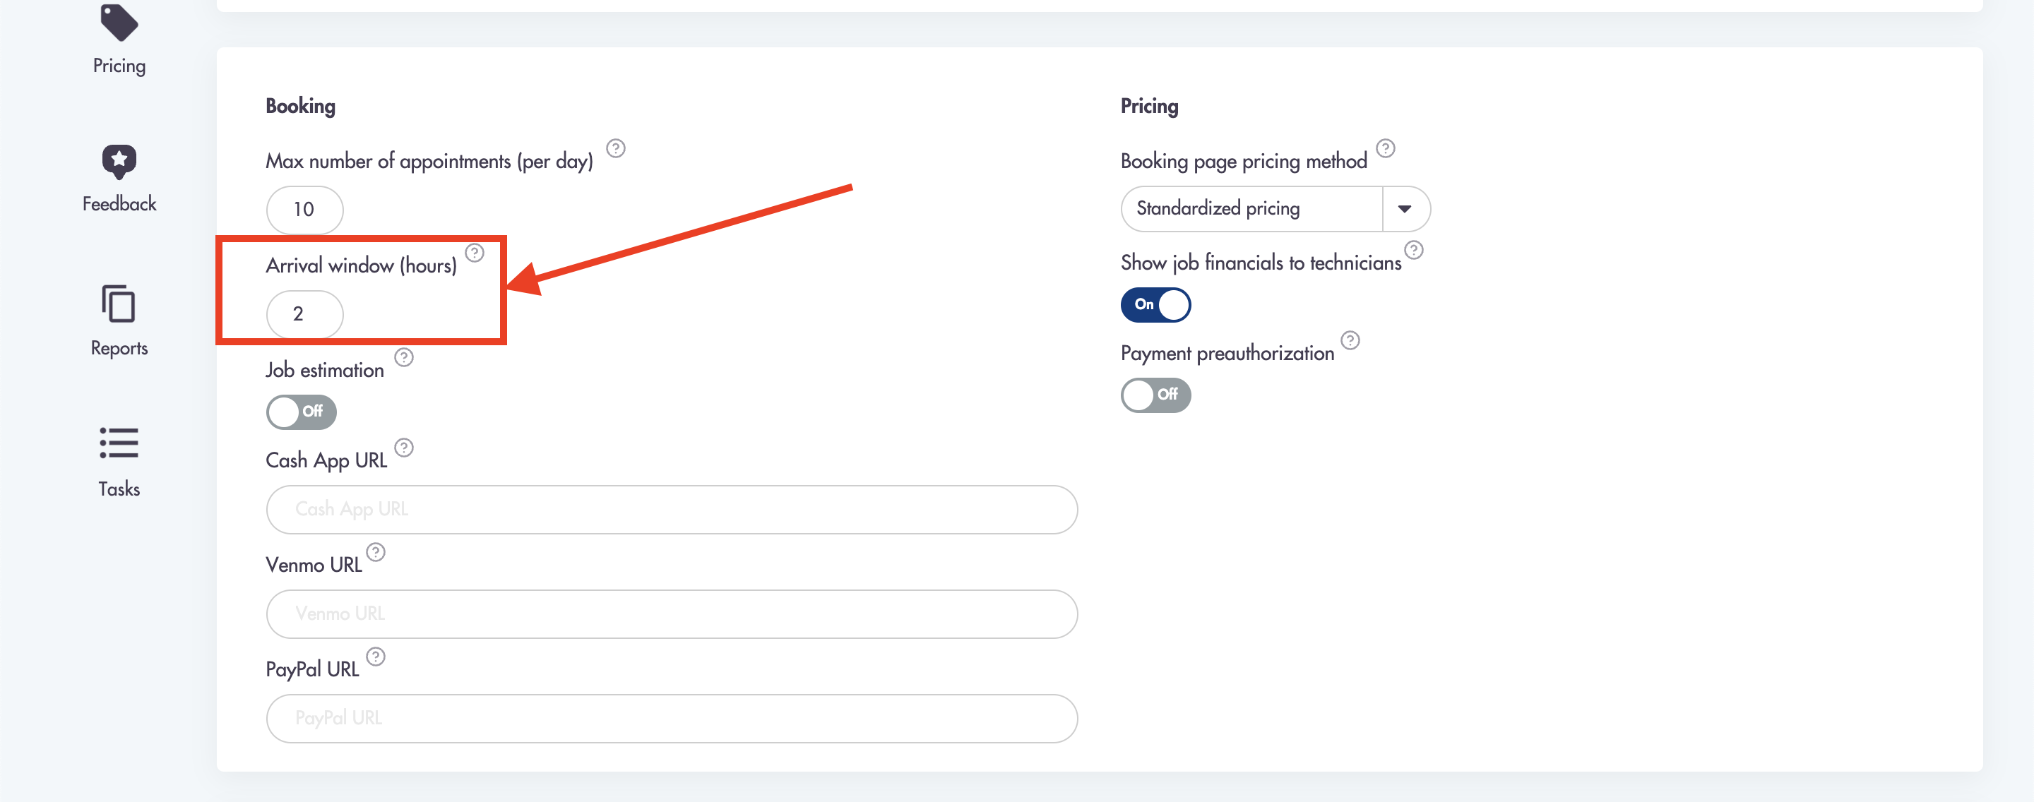Open help tooltip for Payment preauthorization
Screen dimensions: 2034x802
pyautogui.click(x=1351, y=340)
